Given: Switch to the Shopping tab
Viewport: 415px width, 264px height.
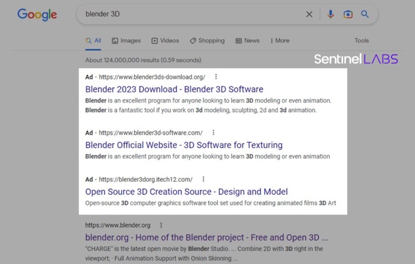Looking at the screenshot, I should click(x=207, y=41).
